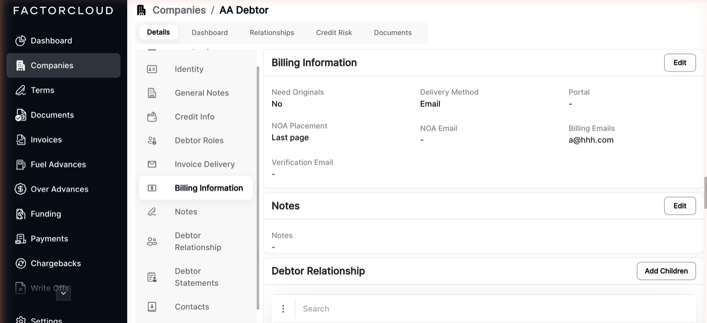Image resolution: width=707 pixels, height=323 pixels.
Task: Switch to the Dashboard tab
Action: point(210,33)
